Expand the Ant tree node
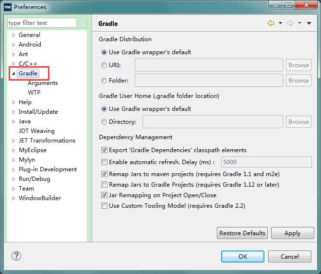 click(13, 54)
